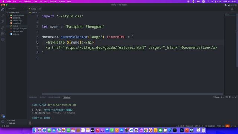Open index.html in explorer
The height and width of the screenshot is (134, 238).
point(17,23)
